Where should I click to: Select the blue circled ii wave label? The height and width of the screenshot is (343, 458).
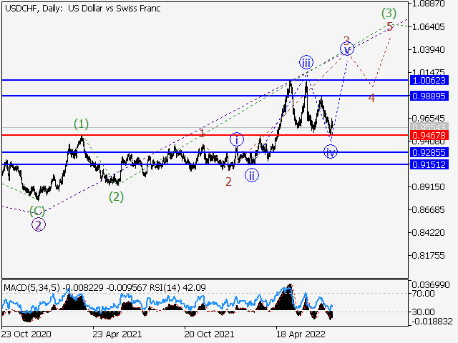252,175
